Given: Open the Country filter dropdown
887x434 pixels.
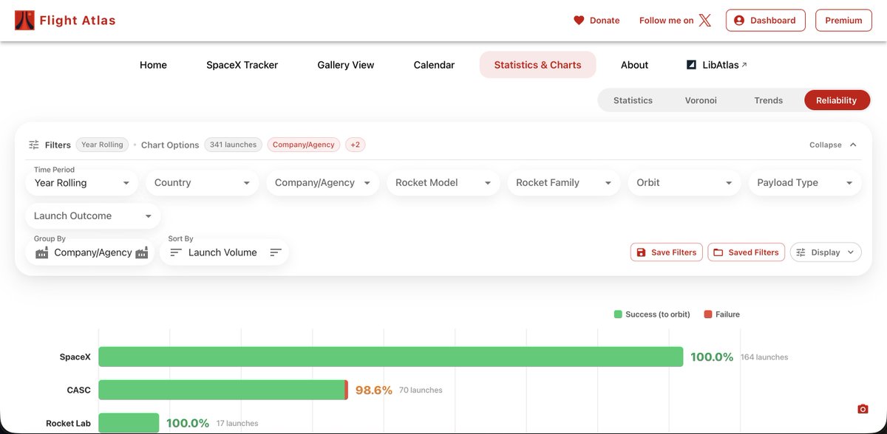Looking at the screenshot, I should click(x=203, y=182).
